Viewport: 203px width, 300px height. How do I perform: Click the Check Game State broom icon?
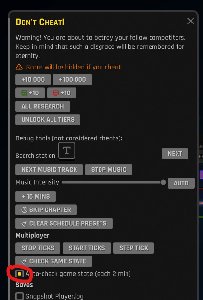click(25, 261)
